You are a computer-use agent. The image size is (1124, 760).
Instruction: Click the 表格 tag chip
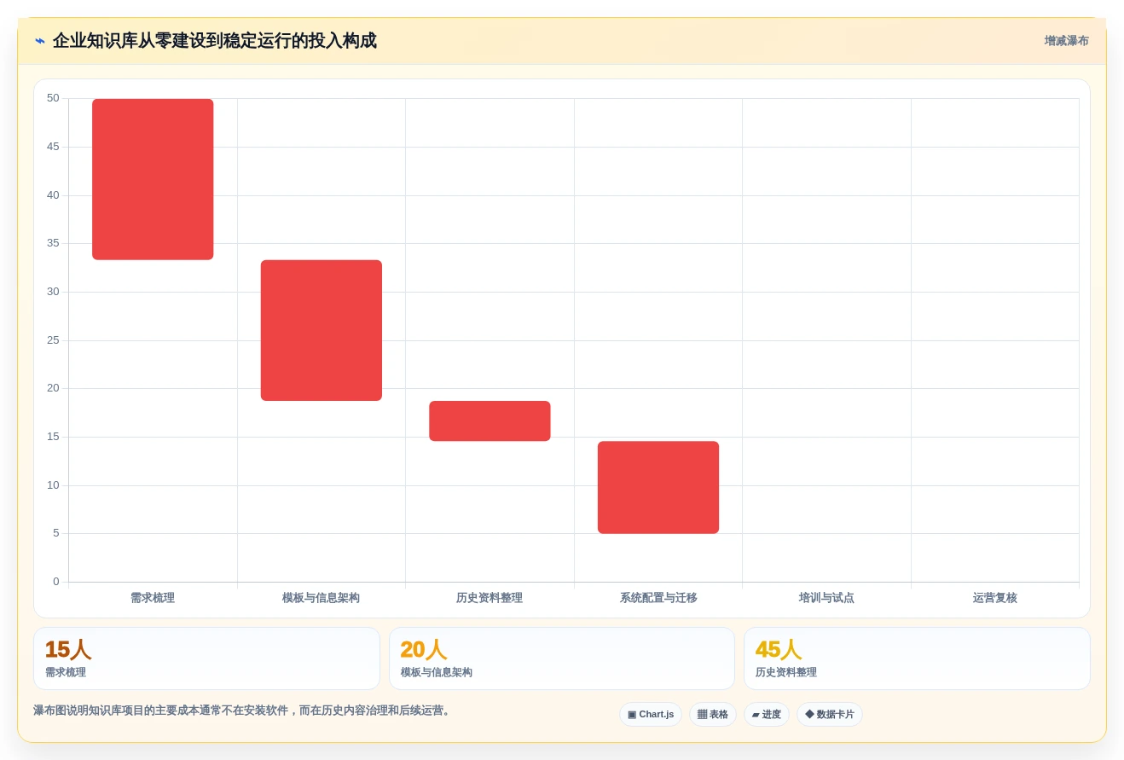pyautogui.click(x=713, y=715)
